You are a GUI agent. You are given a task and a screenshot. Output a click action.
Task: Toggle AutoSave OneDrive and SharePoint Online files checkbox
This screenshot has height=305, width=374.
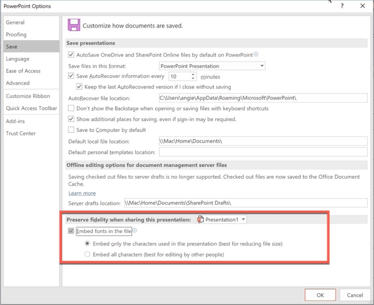coord(71,55)
